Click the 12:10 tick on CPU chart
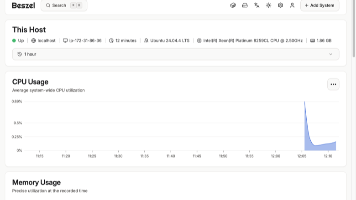The width and height of the screenshot is (356, 200). [x=328, y=156]
